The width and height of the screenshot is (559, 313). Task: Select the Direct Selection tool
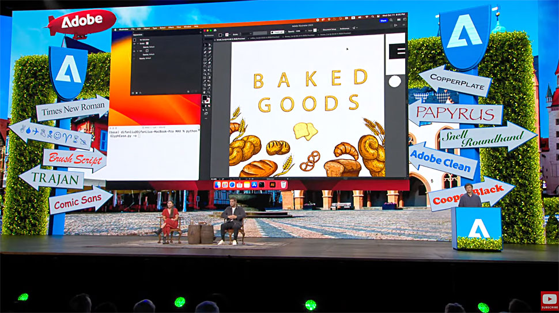210,45
